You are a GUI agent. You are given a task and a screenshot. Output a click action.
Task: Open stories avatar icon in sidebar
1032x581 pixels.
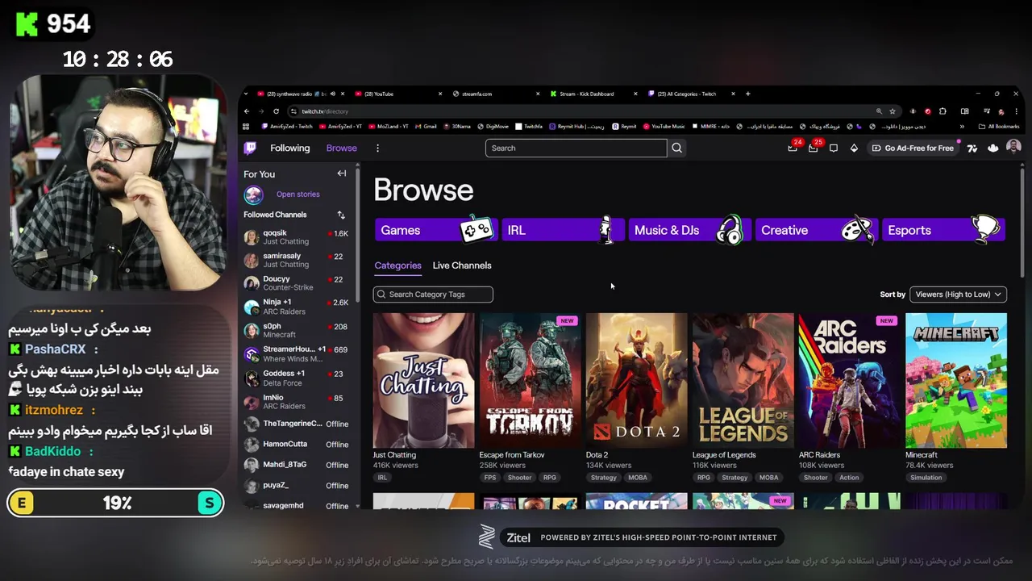[x=253, y=194]
